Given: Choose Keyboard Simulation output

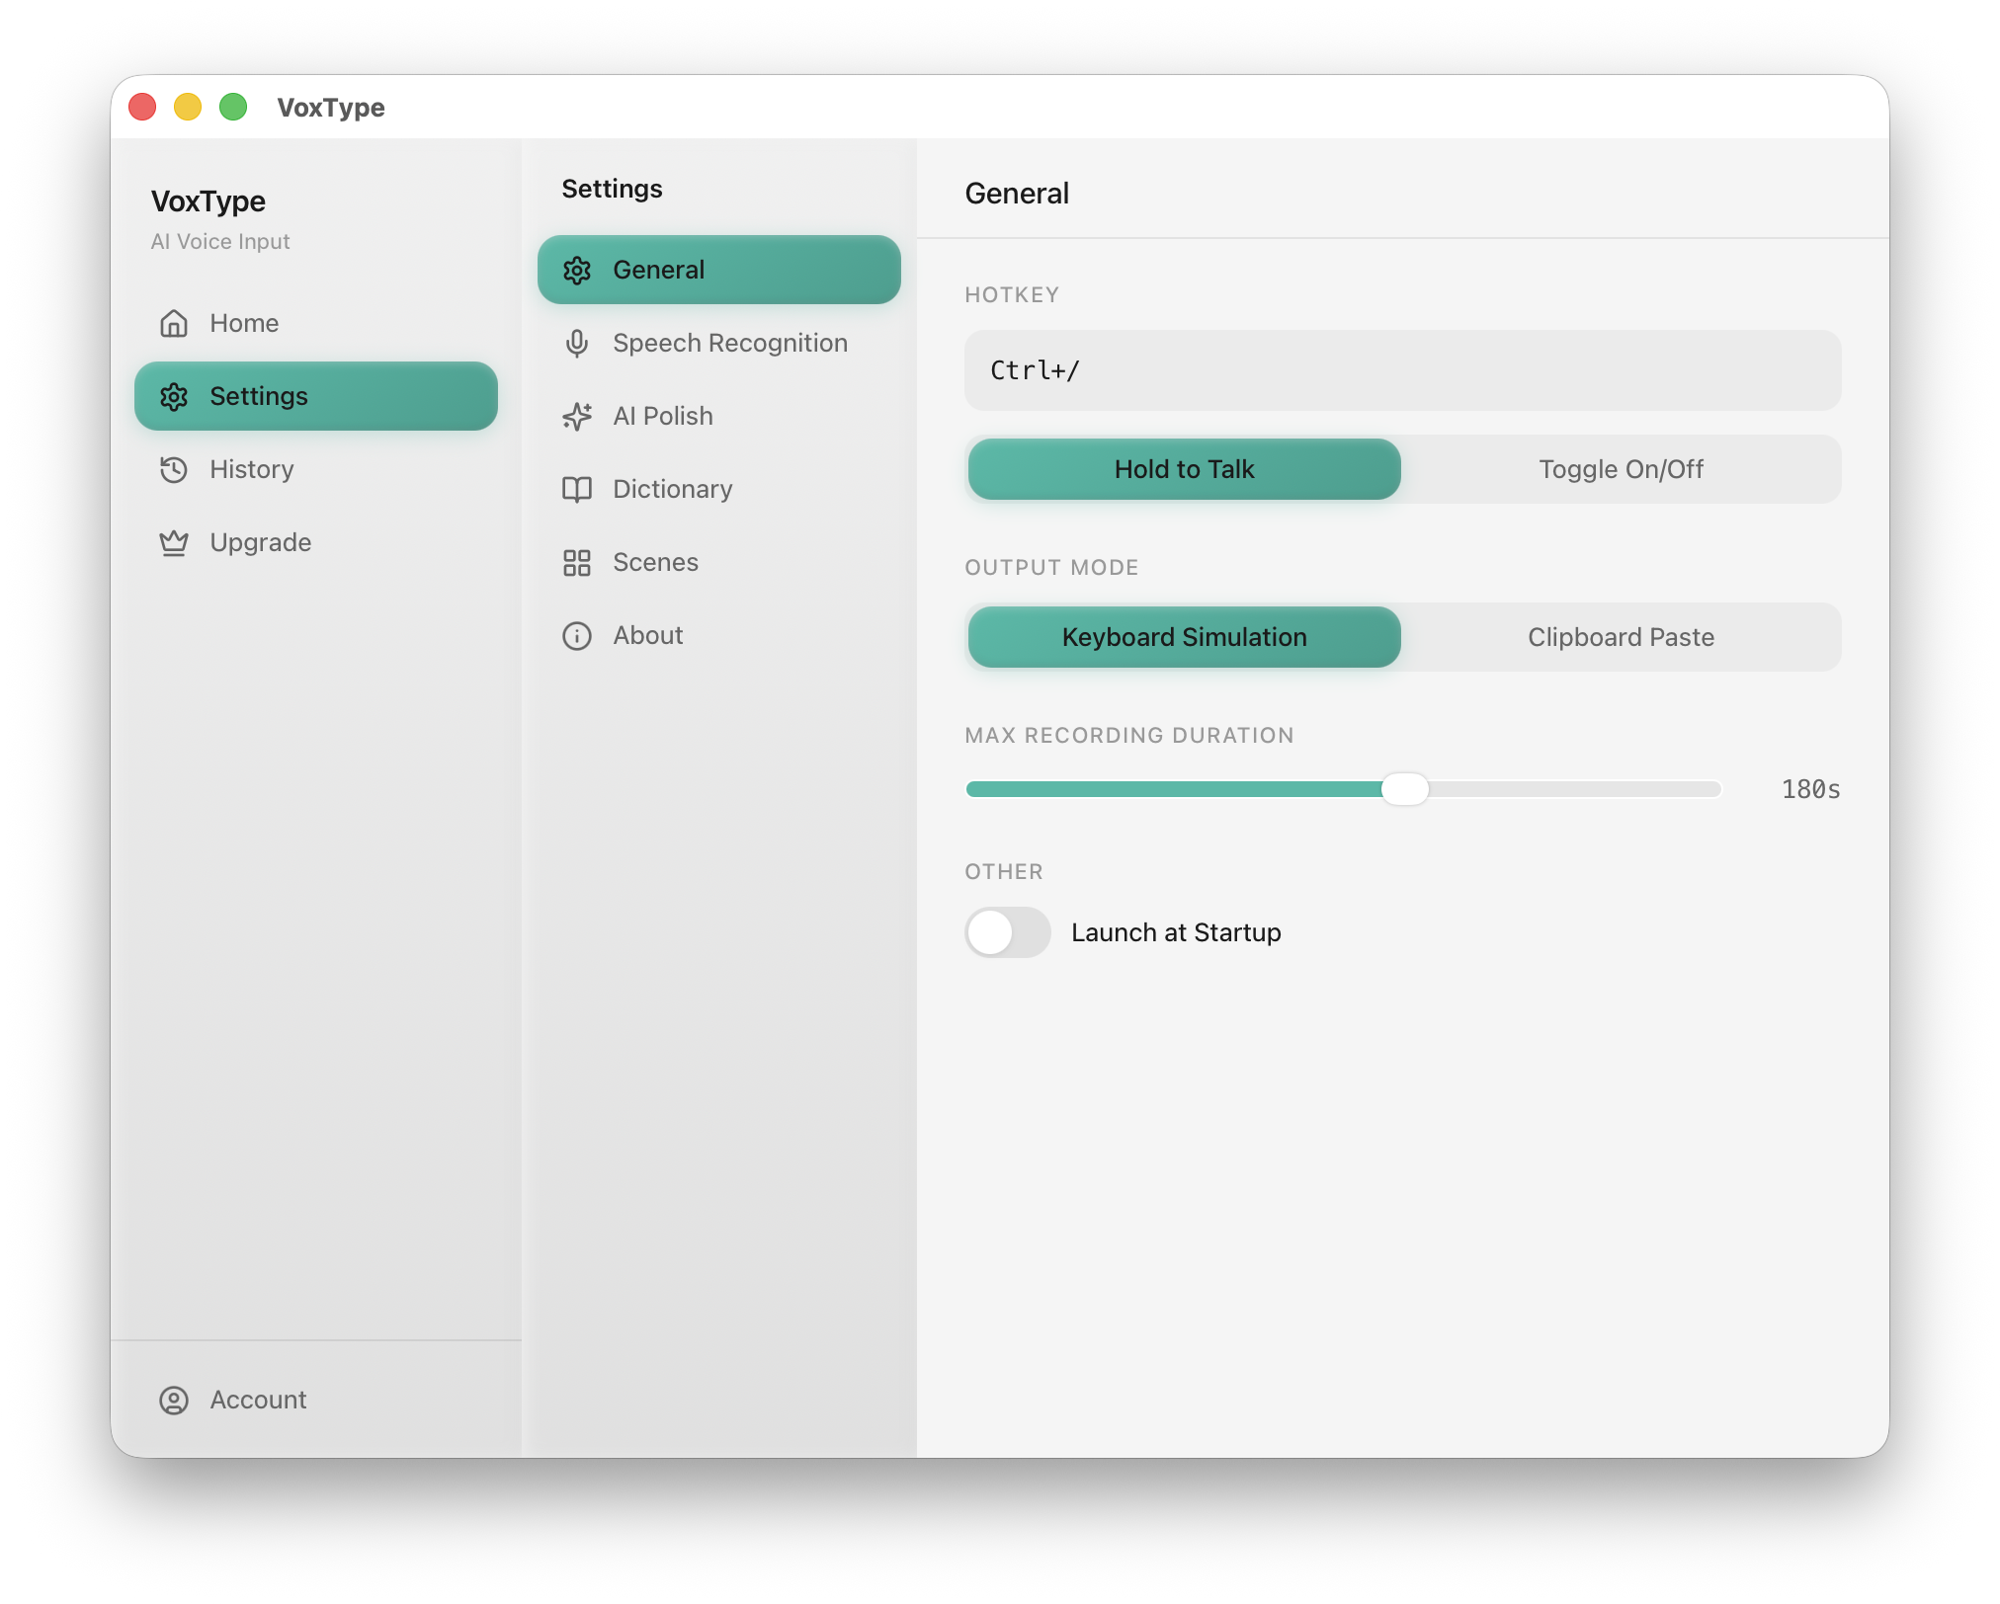Looking at the screenshot, I should 1183,637.
